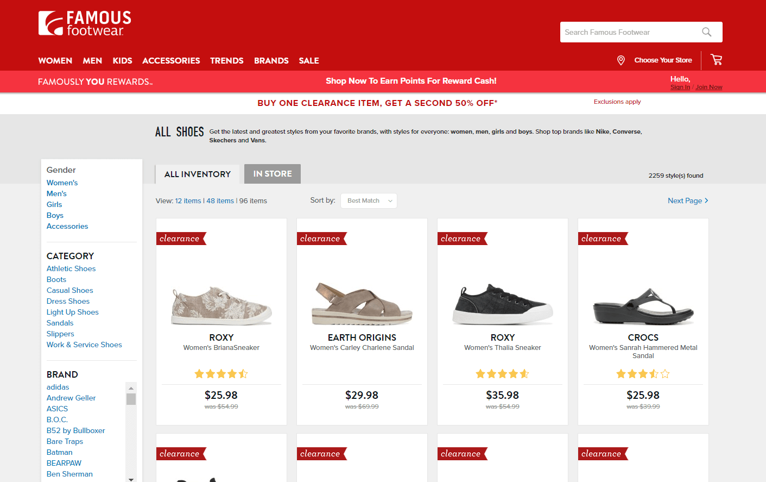Open the BRANDS menu
Image resolution: width=766 pixels, height=482 pixels.
click(x=271, y=61)
